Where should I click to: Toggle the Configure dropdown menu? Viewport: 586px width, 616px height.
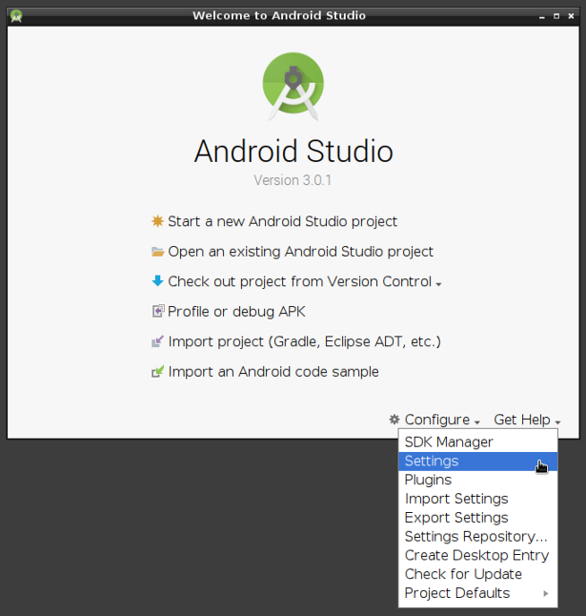(x=442, y=420)
